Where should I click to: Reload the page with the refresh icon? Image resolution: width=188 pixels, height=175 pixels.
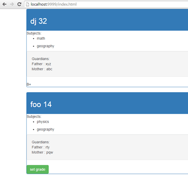19,4
